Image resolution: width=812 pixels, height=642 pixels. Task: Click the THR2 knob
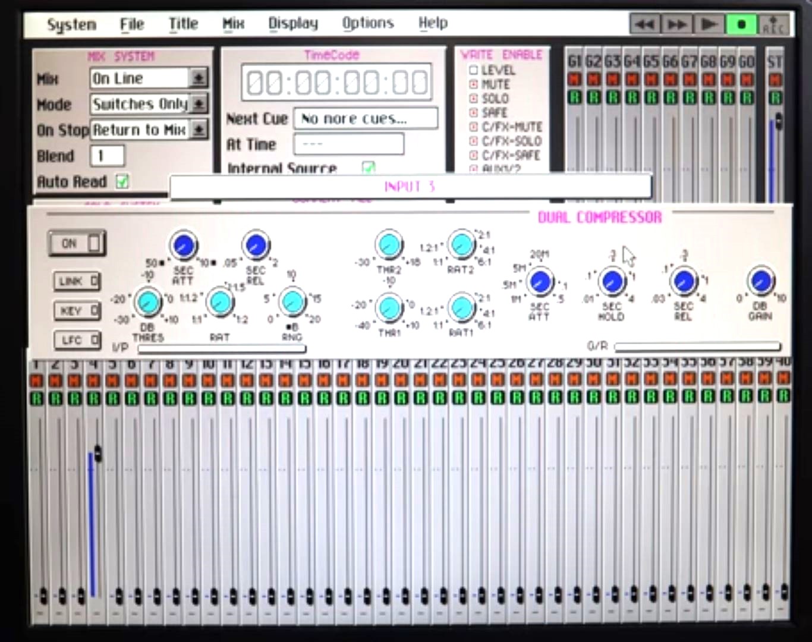389,245
